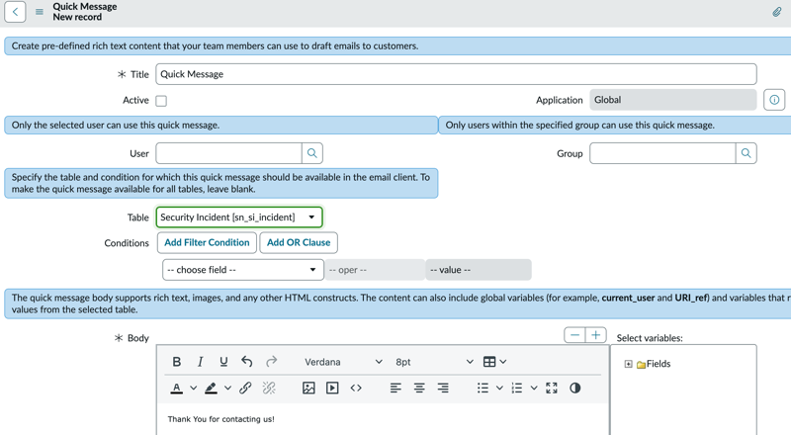791x435 pixels.
Task: Toggle Bold formatting in the body editor
Action: coord(177,361)
